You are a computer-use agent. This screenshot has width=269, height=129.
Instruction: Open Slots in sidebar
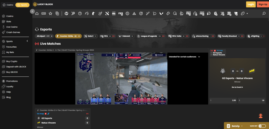[x=9, y=22]
